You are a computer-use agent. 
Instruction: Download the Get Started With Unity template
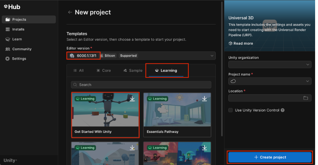click(132, 99)
